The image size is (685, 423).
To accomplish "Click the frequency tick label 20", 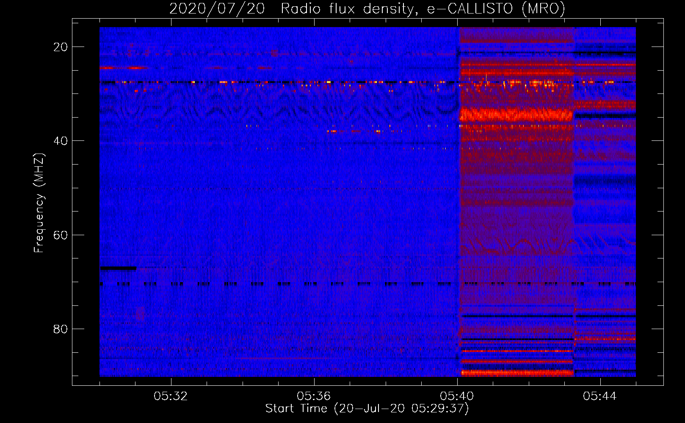I will tap(61, 47).
